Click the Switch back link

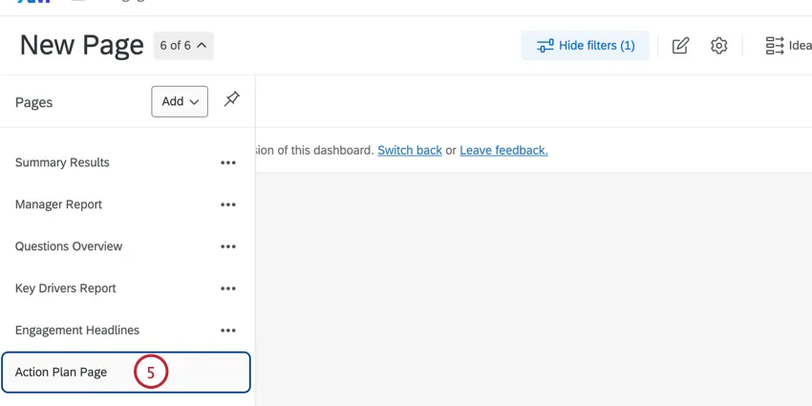[x=410, y=150]
